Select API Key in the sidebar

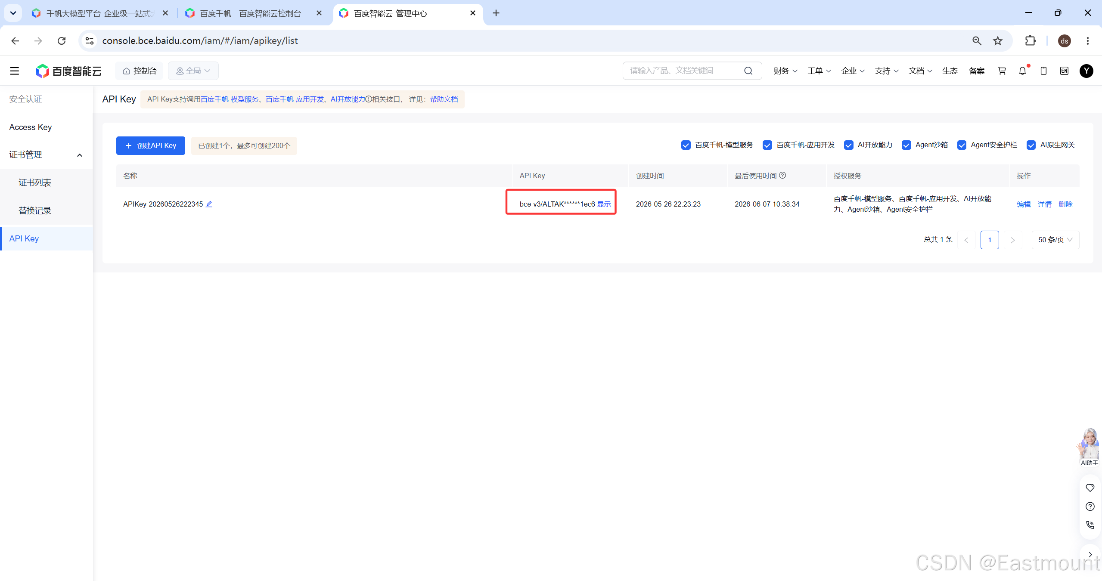46,239
